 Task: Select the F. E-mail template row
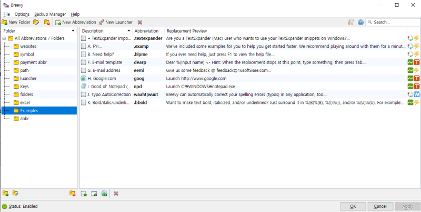(x=250, y=62)
